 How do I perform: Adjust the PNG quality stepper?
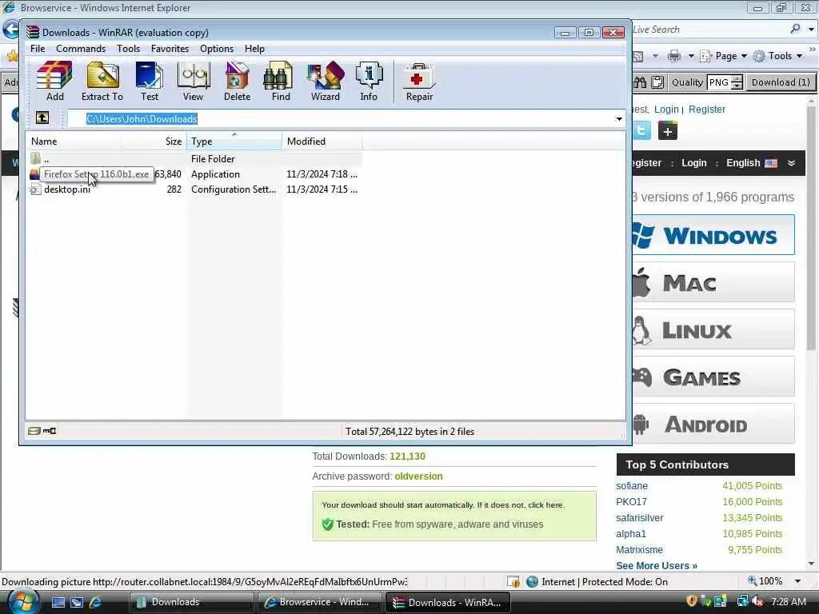(x=737, y=82)
